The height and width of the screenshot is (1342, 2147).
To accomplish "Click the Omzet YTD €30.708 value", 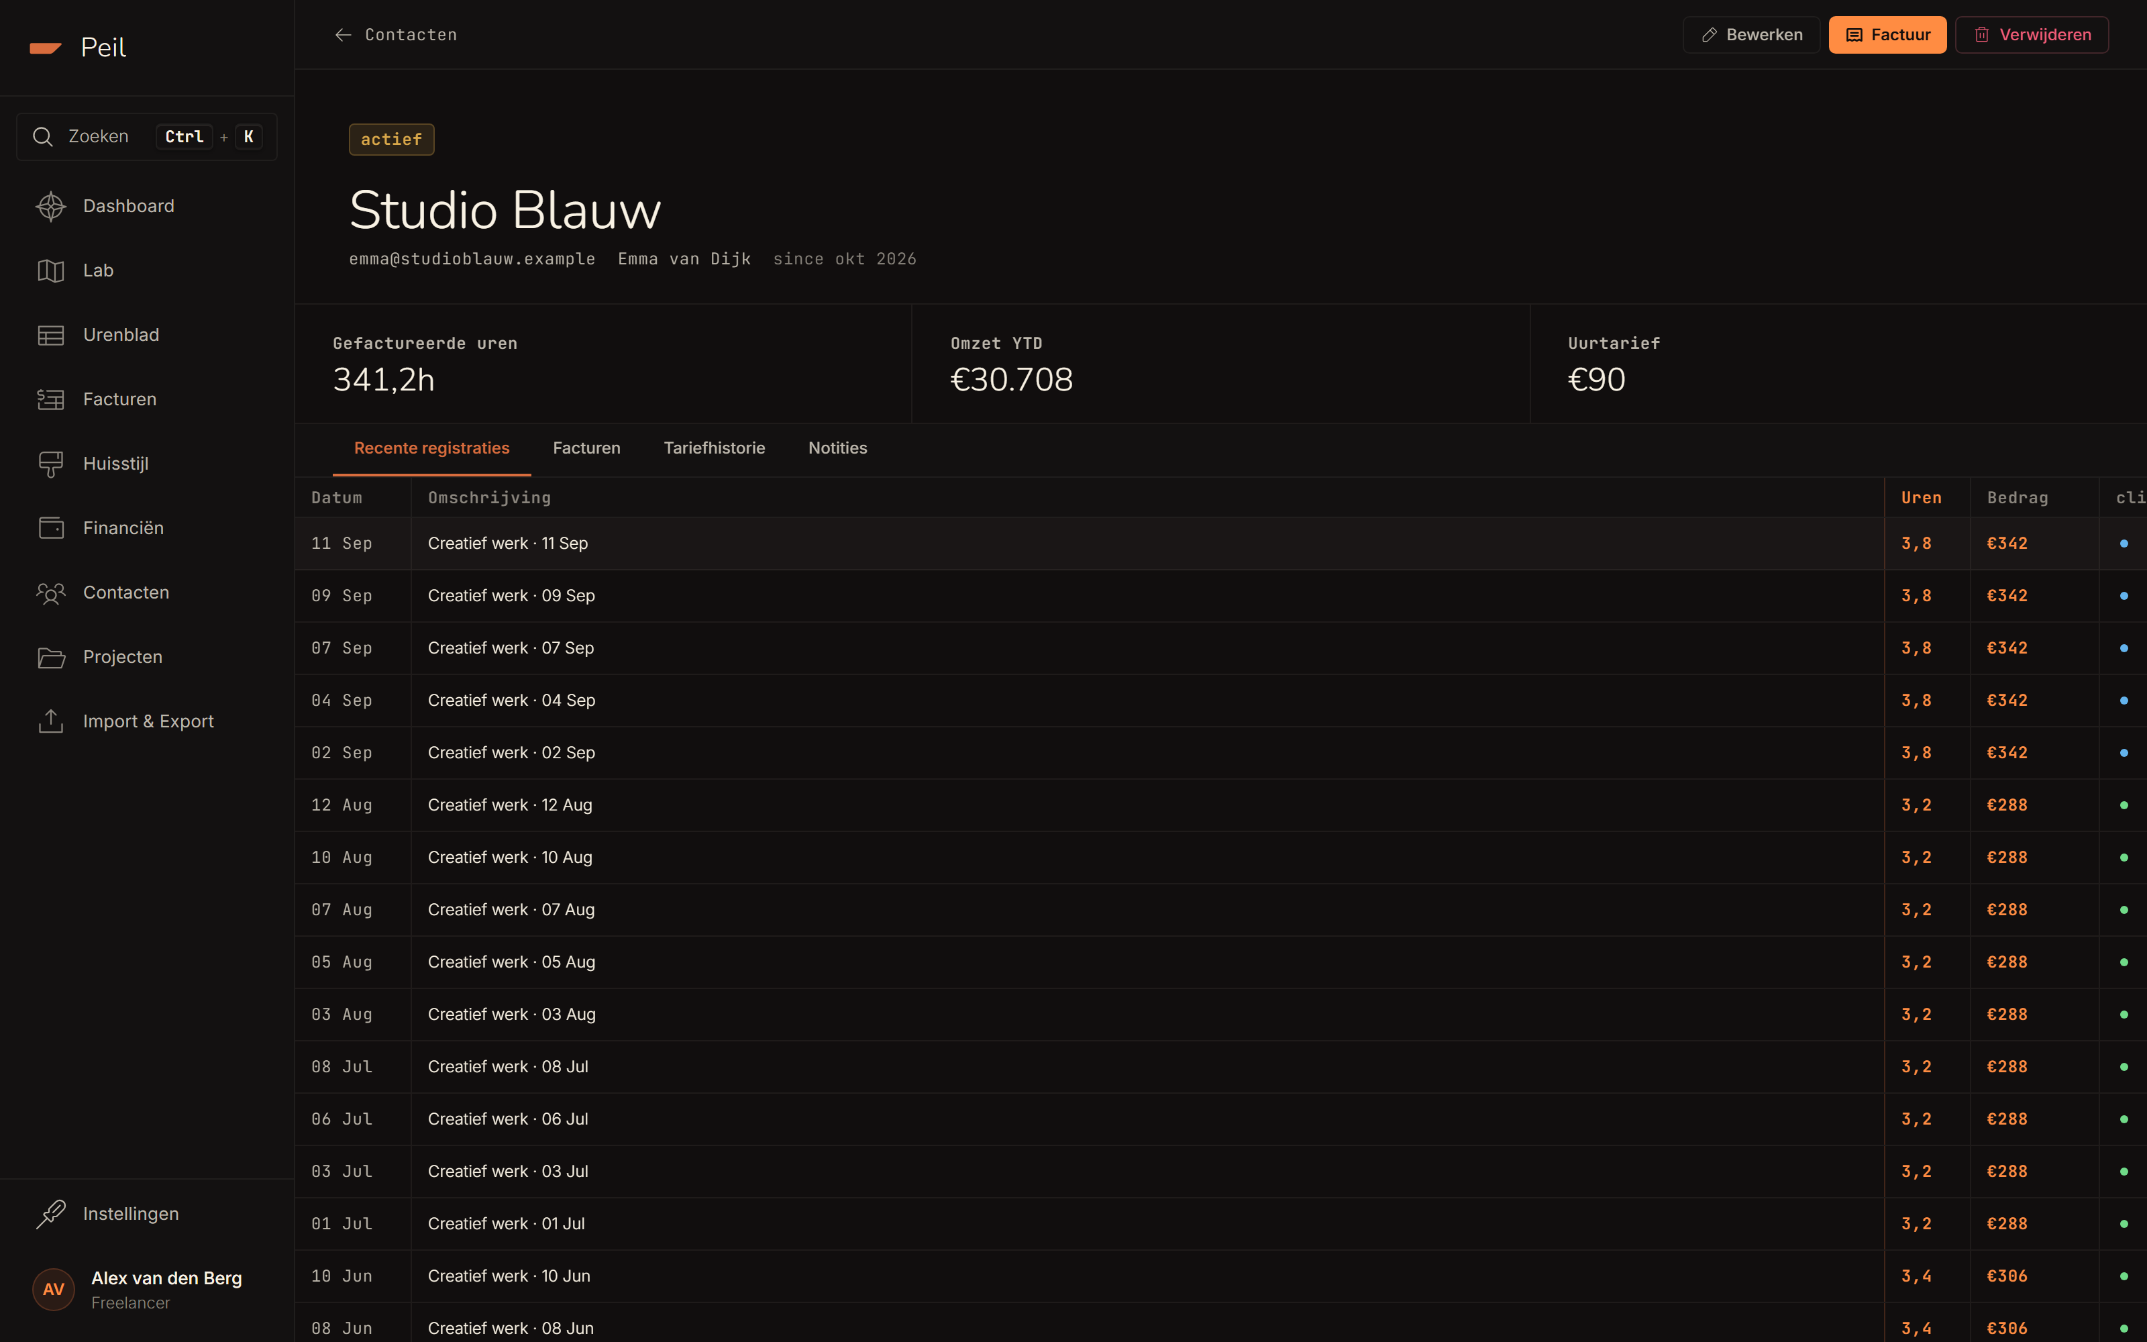I will [x=1011, y=380].
